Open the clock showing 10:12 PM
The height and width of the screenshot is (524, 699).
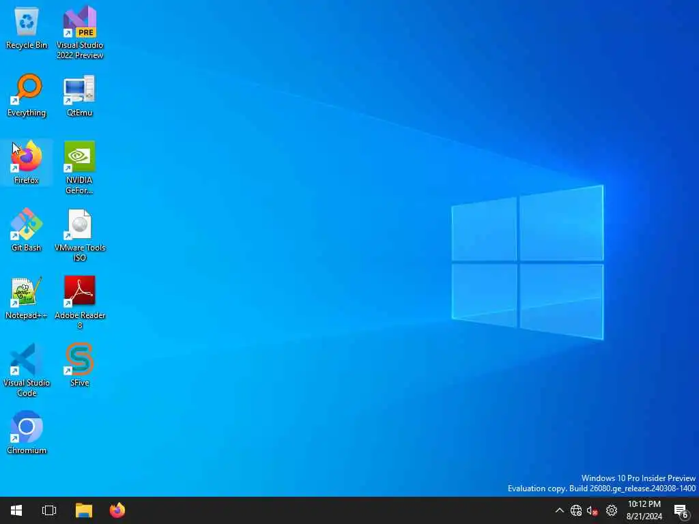[x=644, y=510]
